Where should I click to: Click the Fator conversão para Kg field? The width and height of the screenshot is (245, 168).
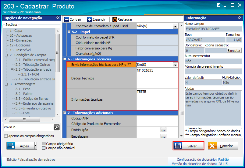click(157, 48)
